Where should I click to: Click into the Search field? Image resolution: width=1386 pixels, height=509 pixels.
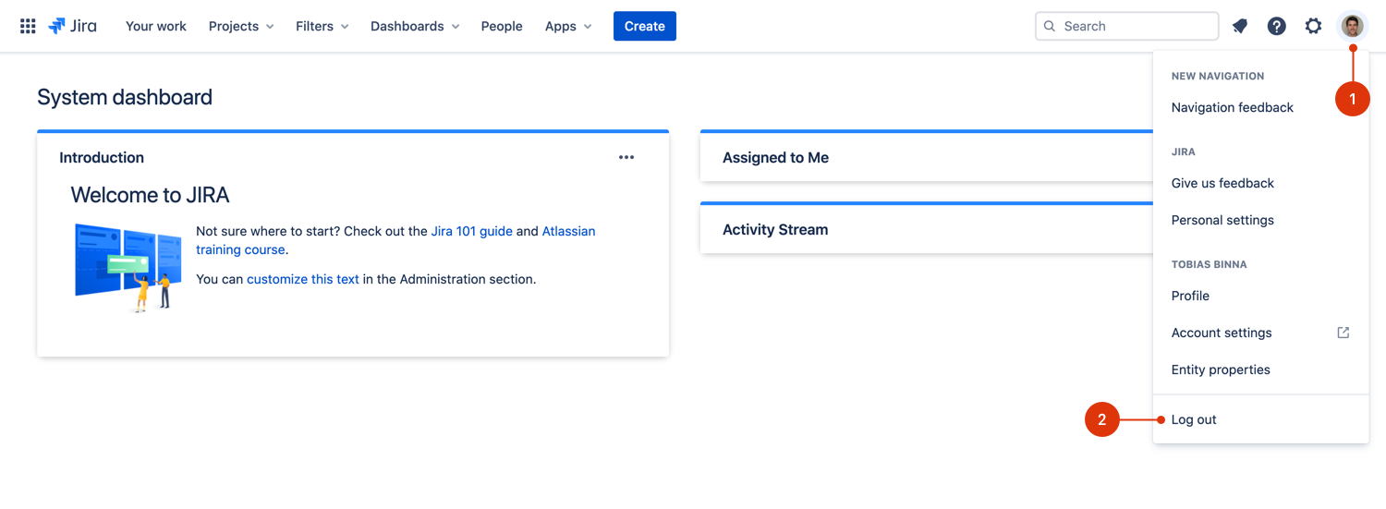1135,26
